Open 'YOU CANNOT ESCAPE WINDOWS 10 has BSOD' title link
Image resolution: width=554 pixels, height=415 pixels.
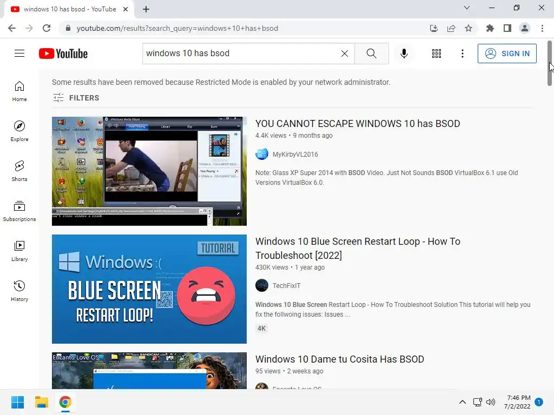click(358, 124)
